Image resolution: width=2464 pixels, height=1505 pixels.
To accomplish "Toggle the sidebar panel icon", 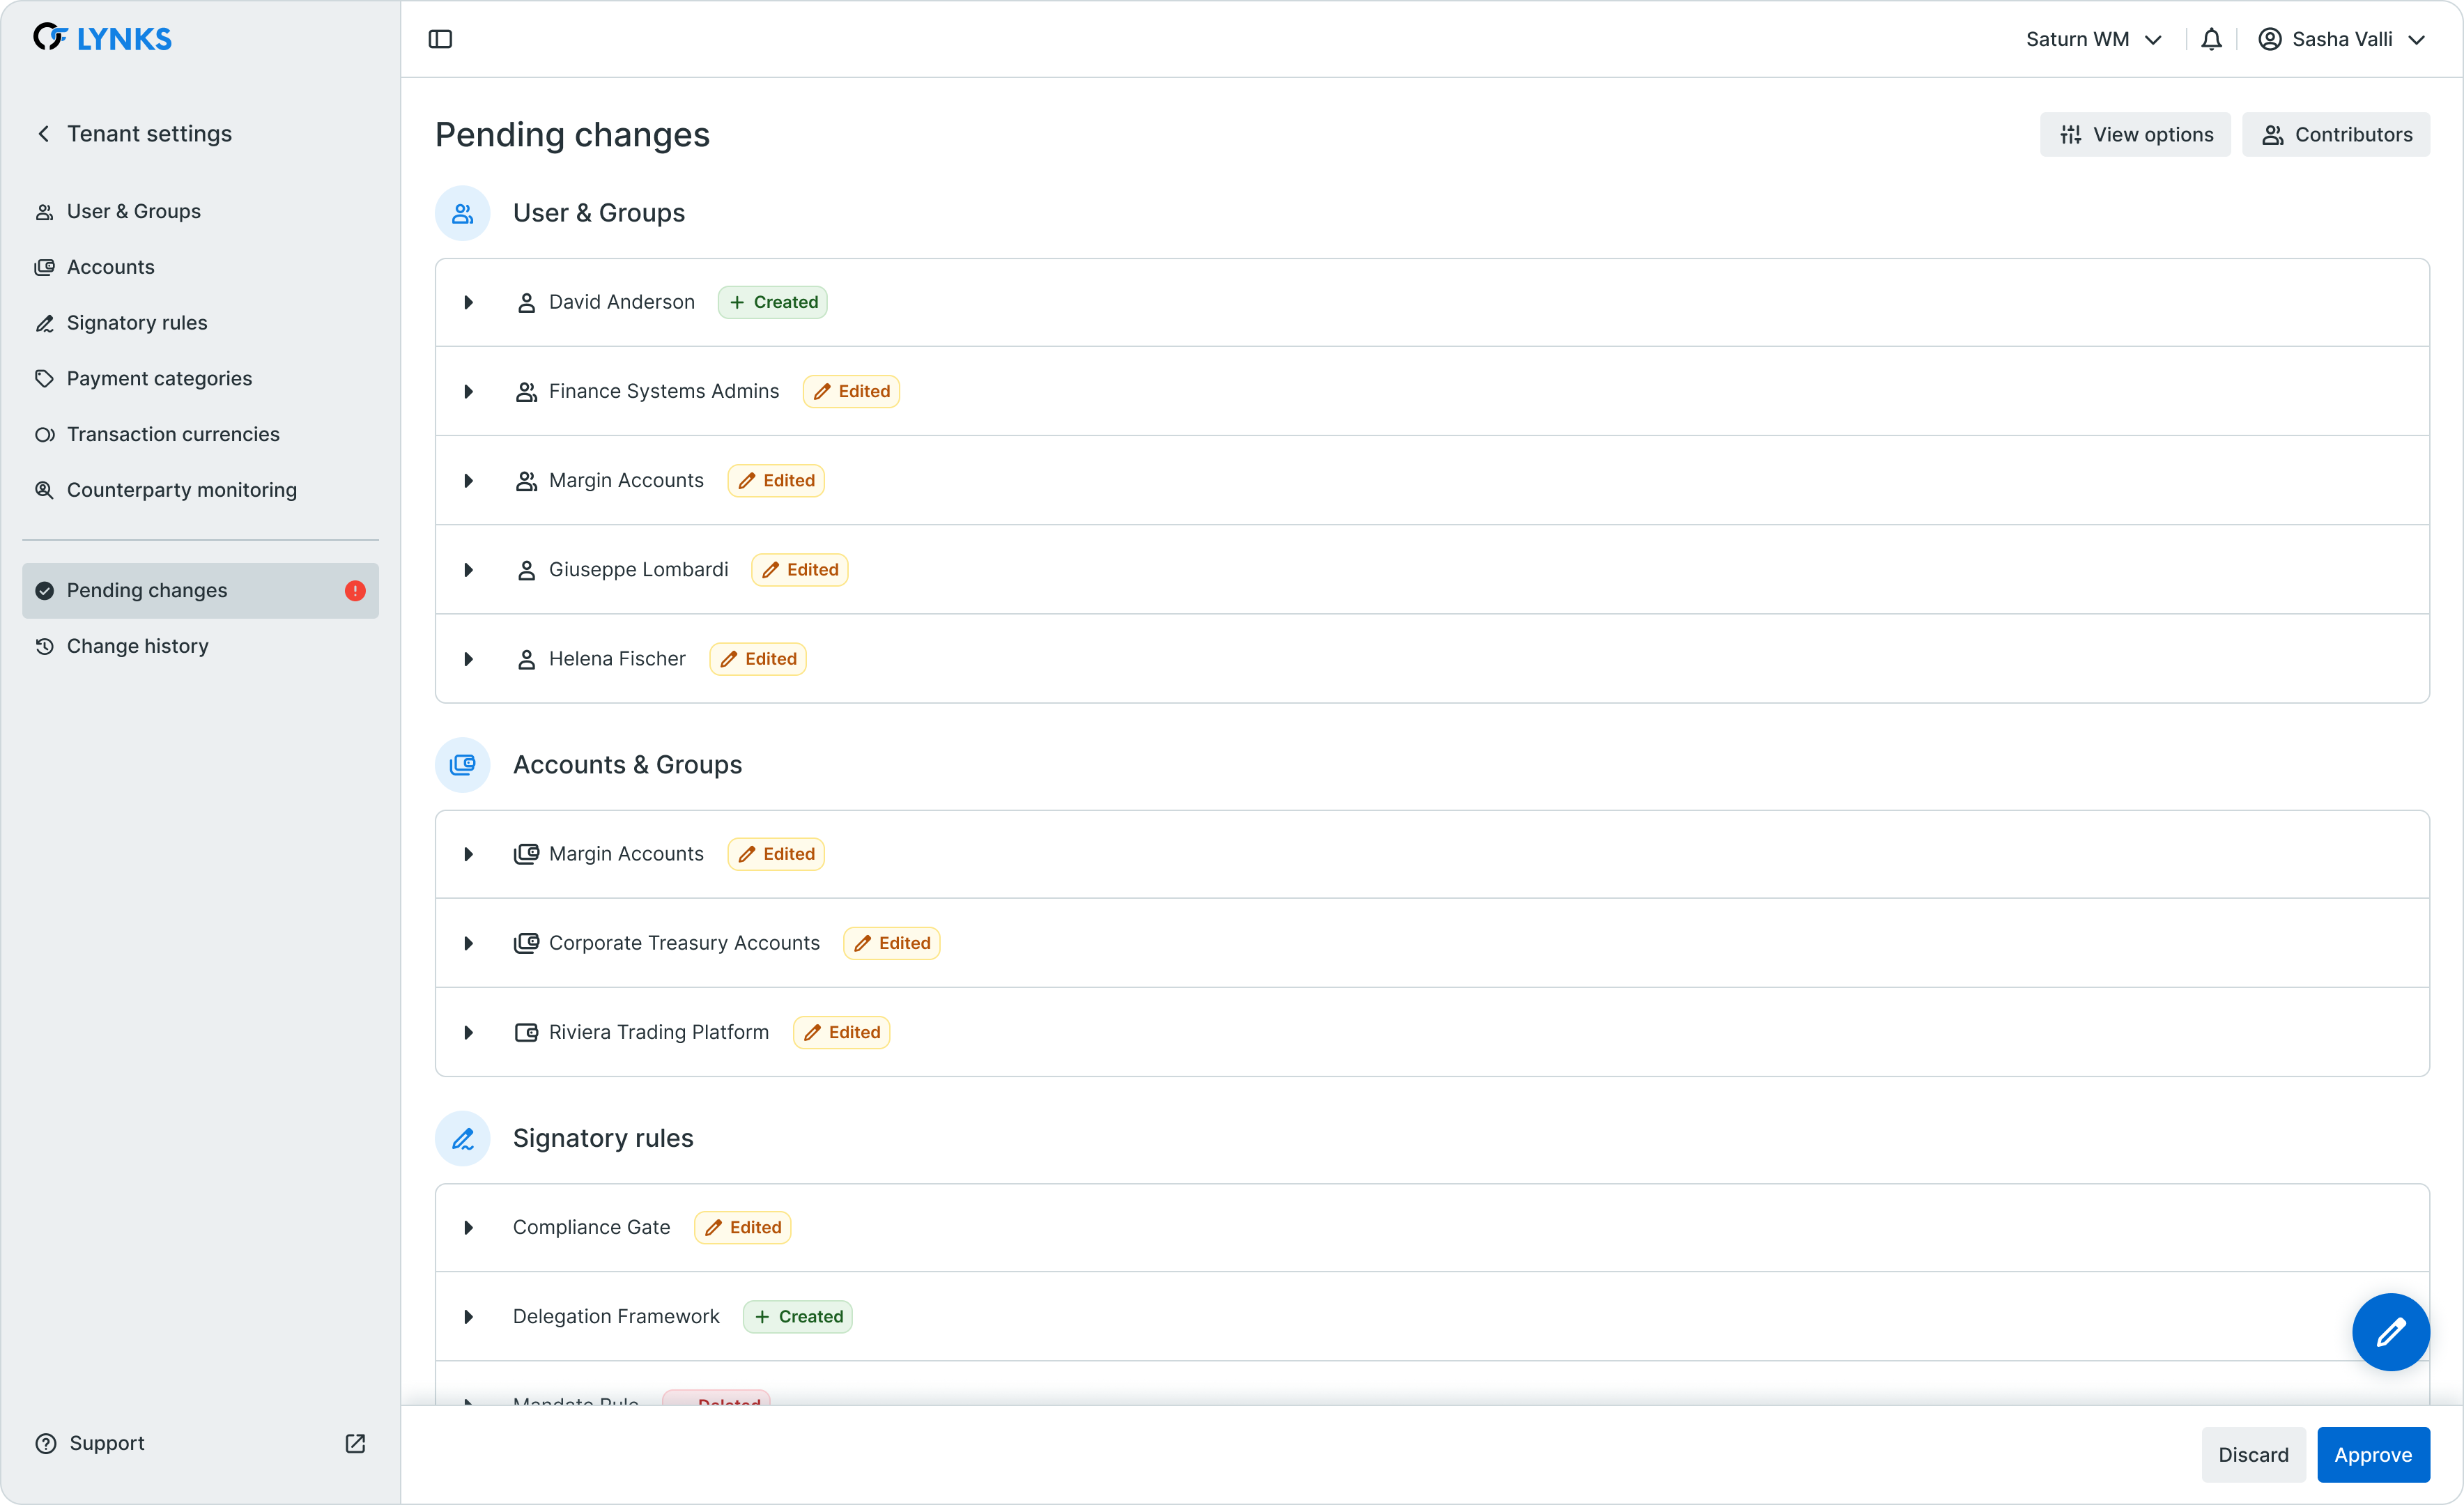I will point(440,39).
